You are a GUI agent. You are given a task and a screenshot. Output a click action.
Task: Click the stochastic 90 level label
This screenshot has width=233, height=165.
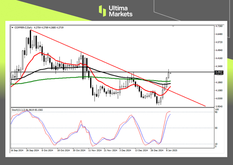tap(216, 112)
